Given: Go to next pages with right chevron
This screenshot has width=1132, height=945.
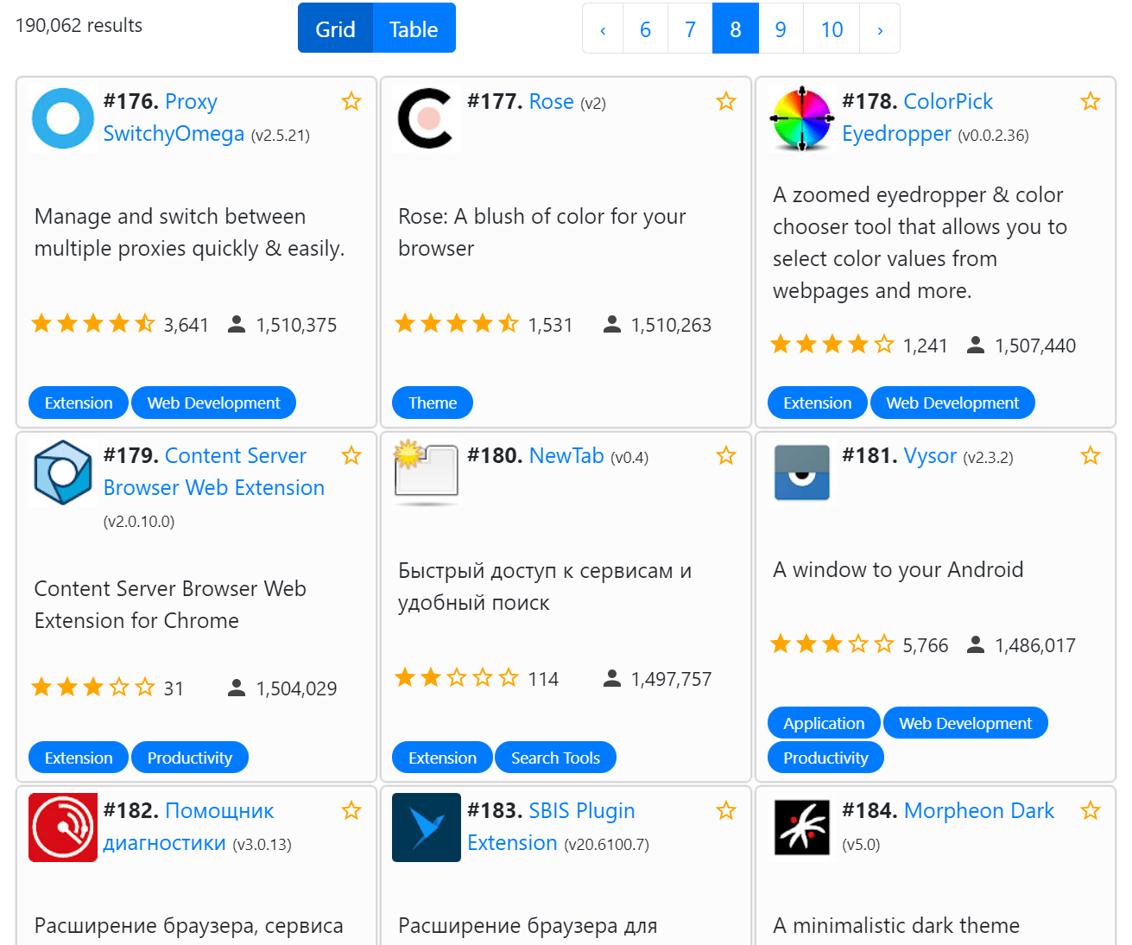Looking at the screenshot, I should coord(880,29).
